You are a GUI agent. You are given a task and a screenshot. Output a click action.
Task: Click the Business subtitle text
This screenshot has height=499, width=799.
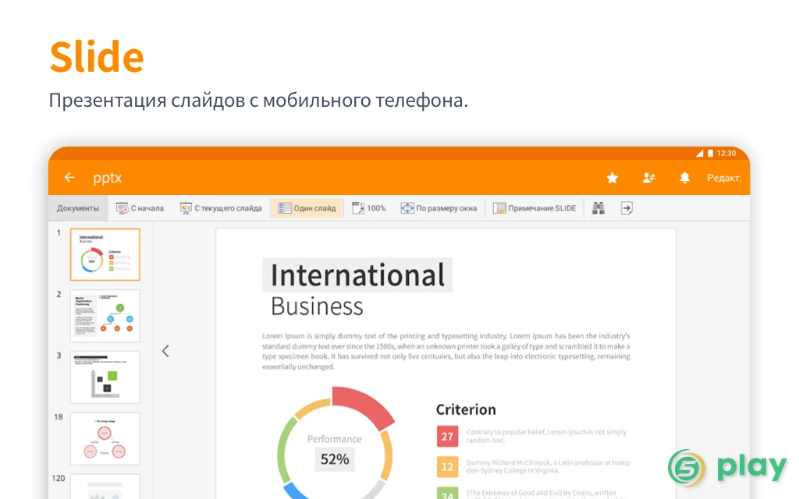pyautogui.click(x=317, y=306)
